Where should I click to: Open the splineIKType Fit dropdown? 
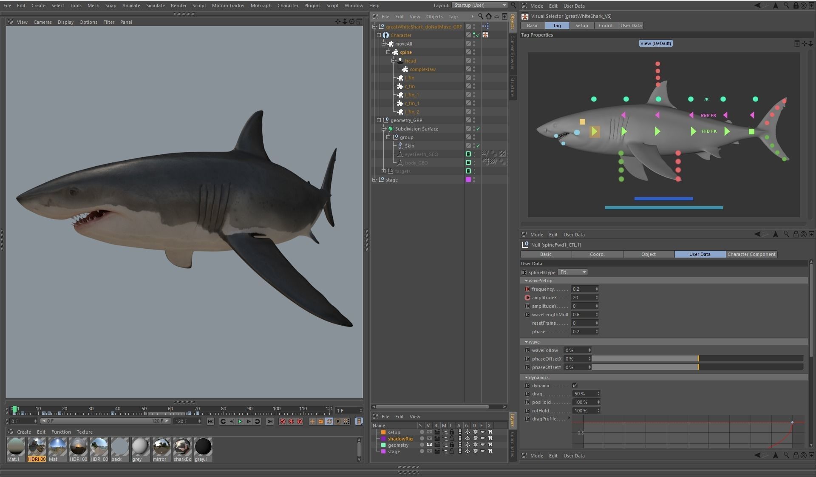pyautogui.click(x=572, y=272)
